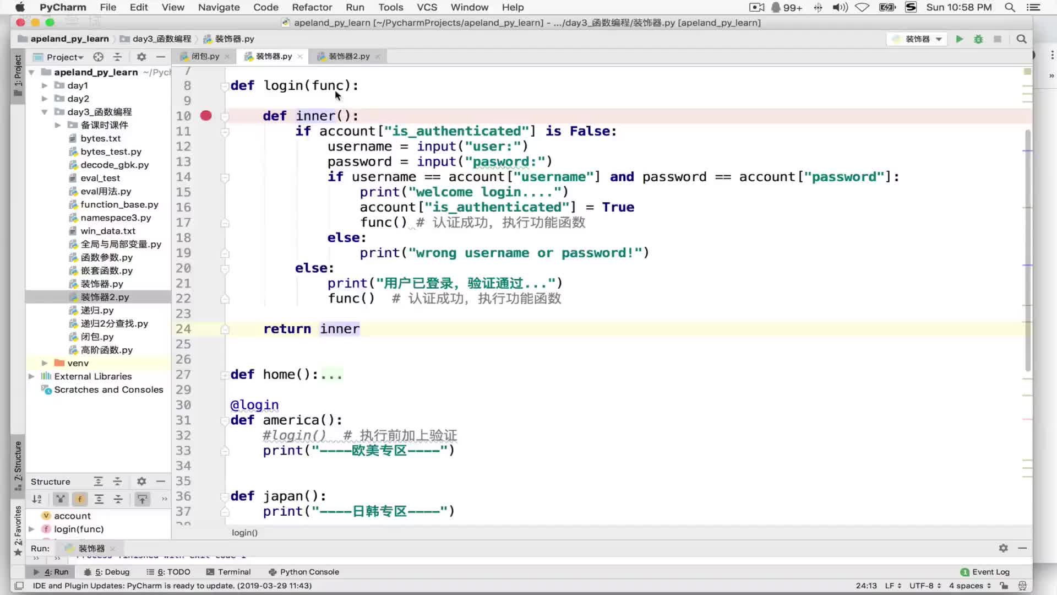Open macOS Spotlight search
Viewport: 1057px width, 595px height.
(x=1010, y=7)
